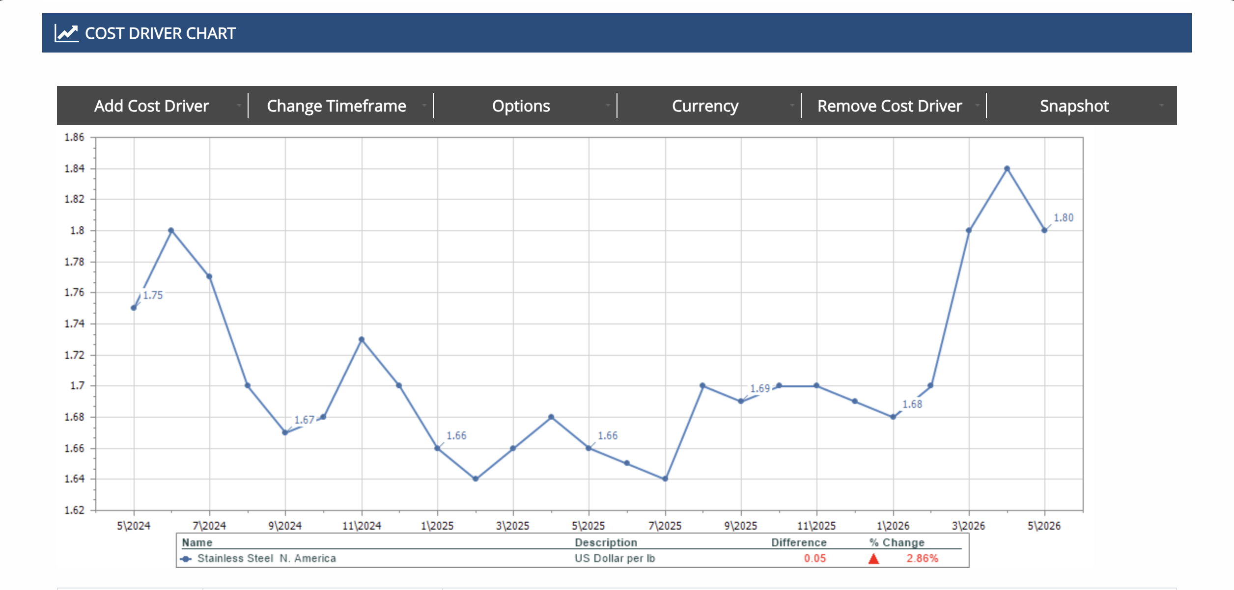Expand the Add Cost Driver dropdown arrow
The height and width of the screenshot is (590, 1234).
[x=239, y=106]
